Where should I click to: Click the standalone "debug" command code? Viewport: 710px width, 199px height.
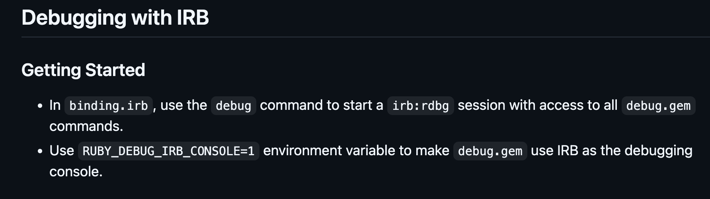(233, 105)
